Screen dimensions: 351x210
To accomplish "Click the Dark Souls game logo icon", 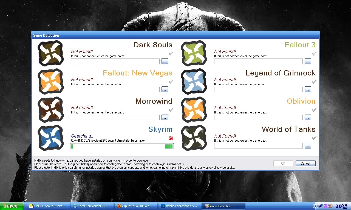I will [51, 53].
